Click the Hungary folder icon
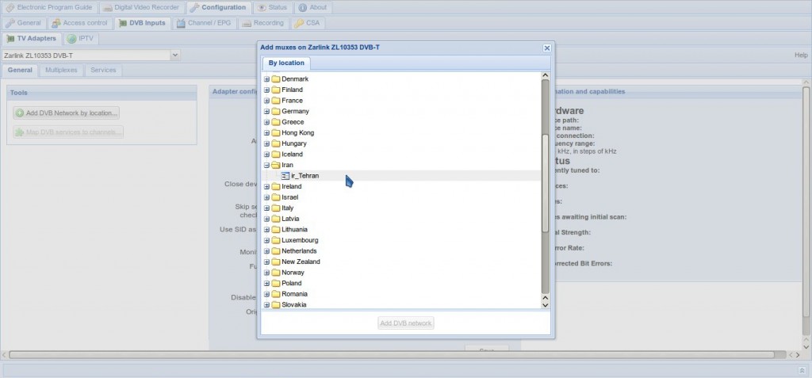Screen dimensions: 812x378 [275, 143]
